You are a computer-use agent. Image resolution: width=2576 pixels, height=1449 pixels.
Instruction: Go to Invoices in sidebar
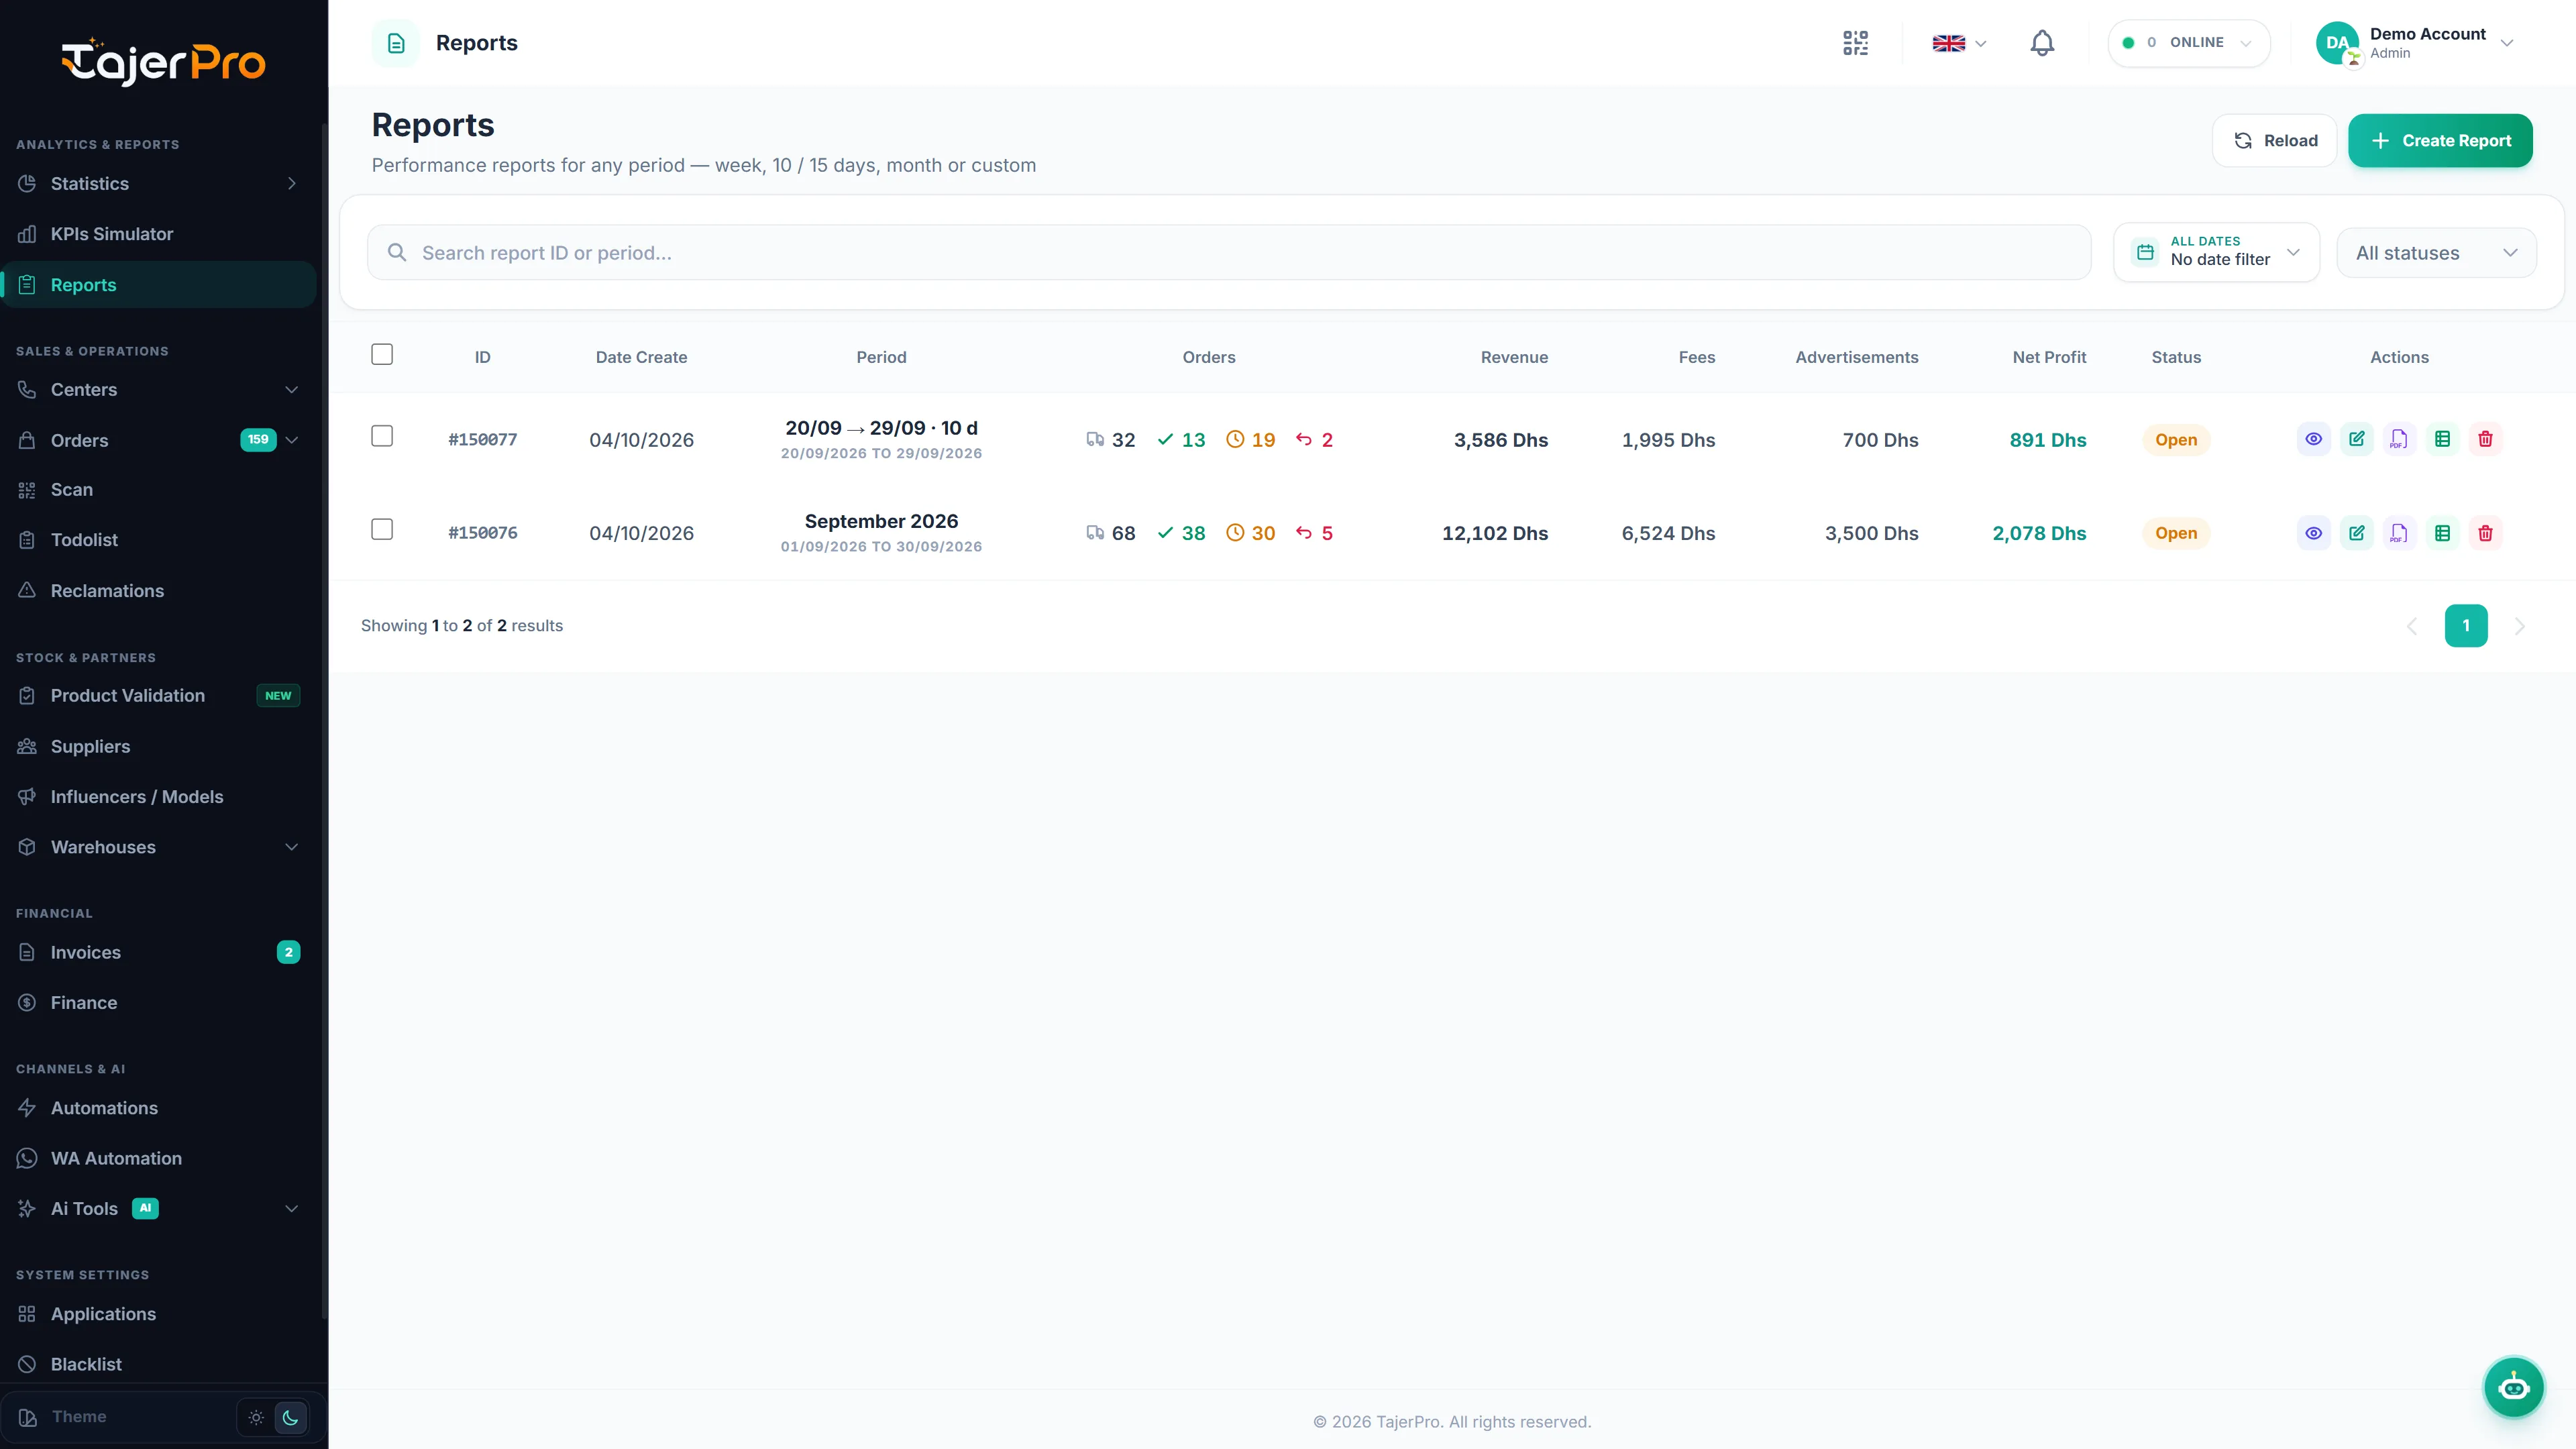(158, 953)
